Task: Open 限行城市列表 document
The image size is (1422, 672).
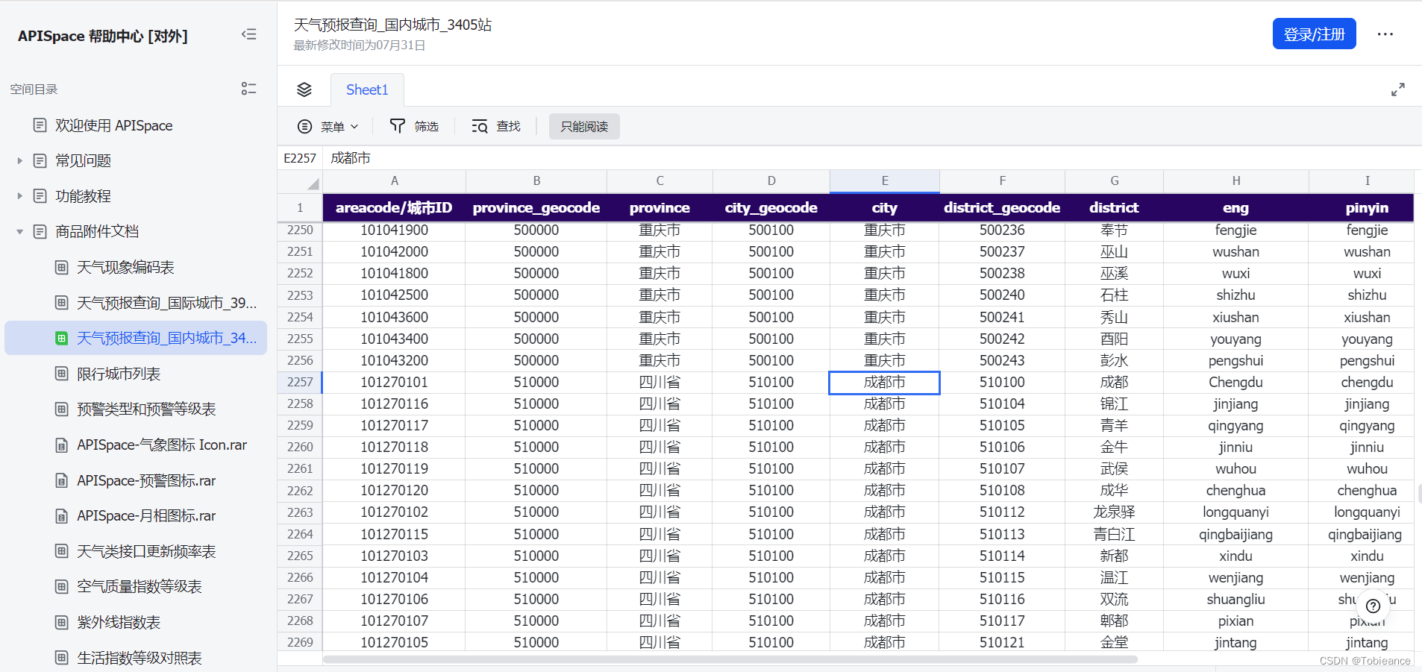Action: point(119,374)
